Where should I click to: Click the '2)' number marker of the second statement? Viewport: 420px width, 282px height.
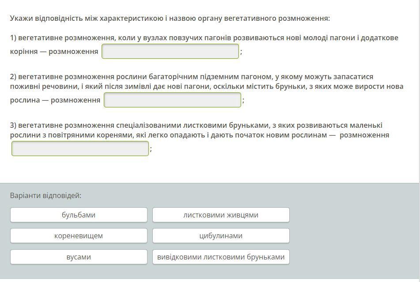13,76
